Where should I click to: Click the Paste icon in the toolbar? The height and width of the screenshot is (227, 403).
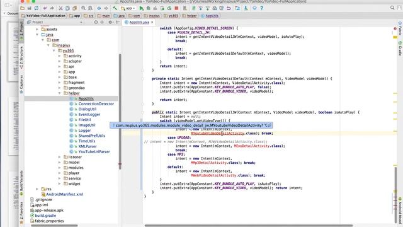pos(74,8)
